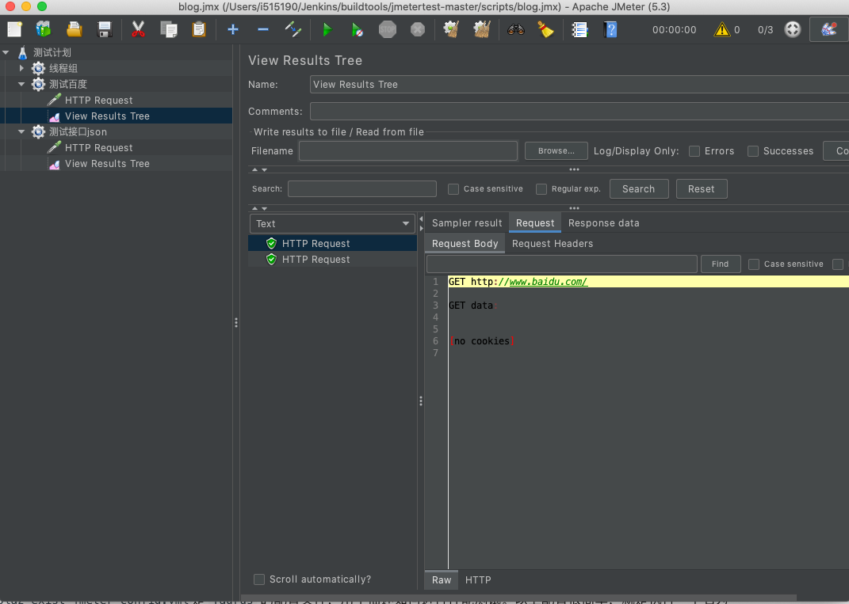Collapse the 测试百度 tree node

pos(22,85)
